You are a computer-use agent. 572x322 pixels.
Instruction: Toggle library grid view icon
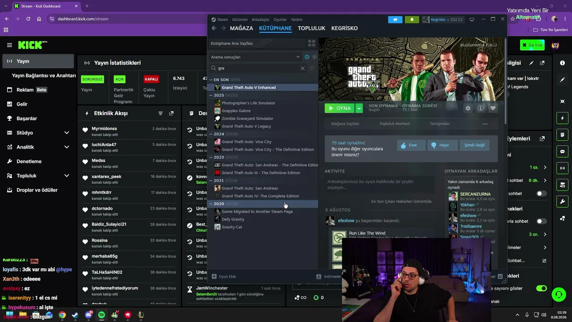(311, 43)
